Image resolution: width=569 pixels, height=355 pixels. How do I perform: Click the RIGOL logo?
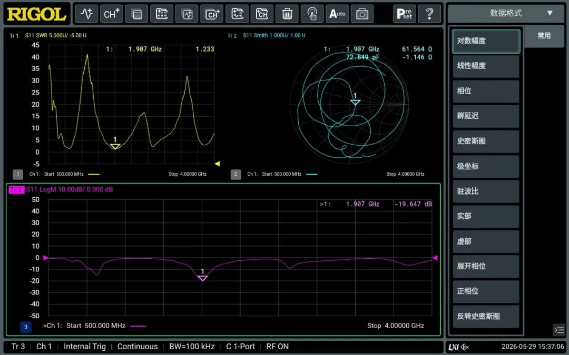[x=37, y=14]
